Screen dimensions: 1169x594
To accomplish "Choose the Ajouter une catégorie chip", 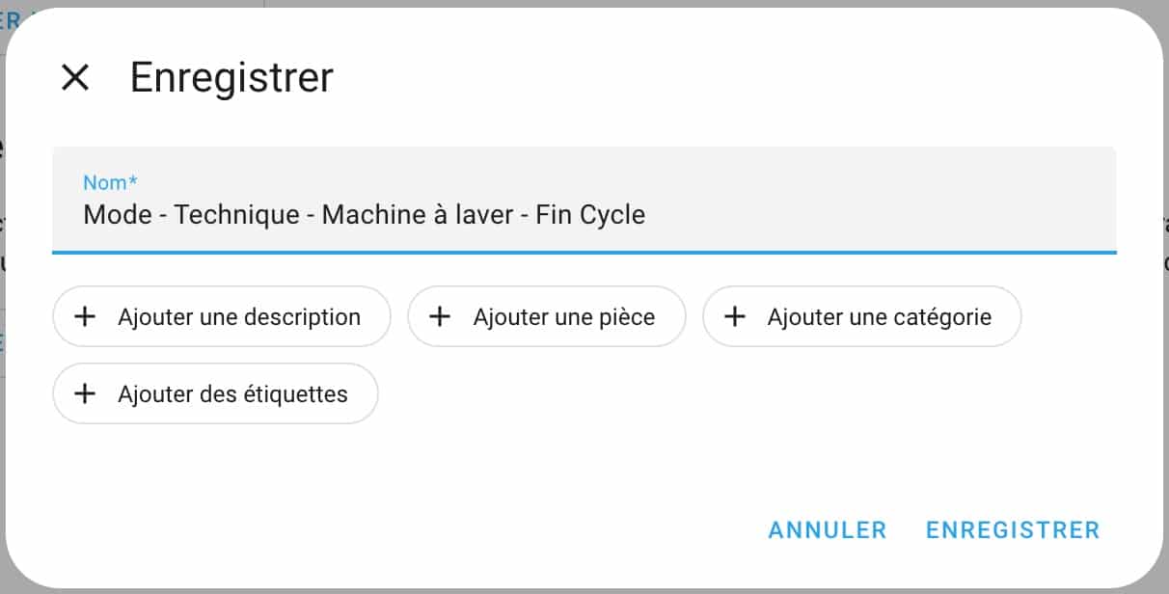I will click(x=861, y=316).
